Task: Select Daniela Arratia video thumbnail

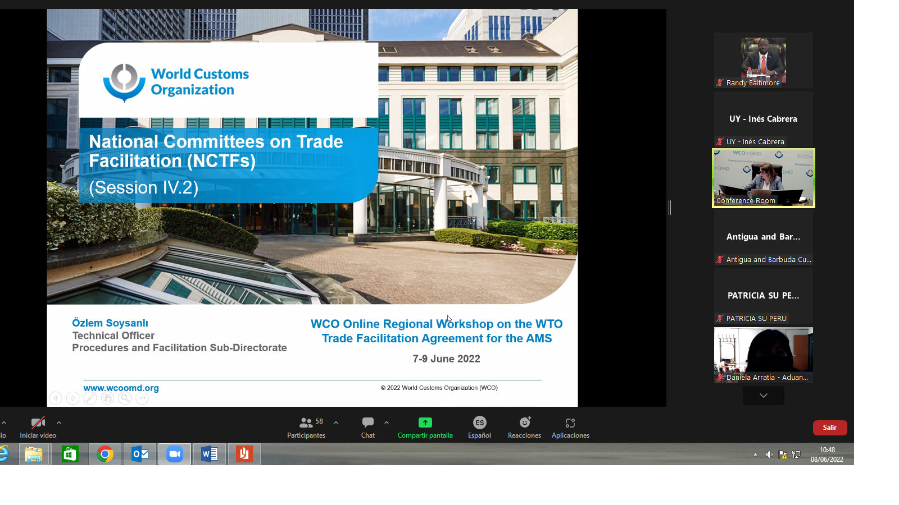Action: pyautogui.click(x=764, y=355)
